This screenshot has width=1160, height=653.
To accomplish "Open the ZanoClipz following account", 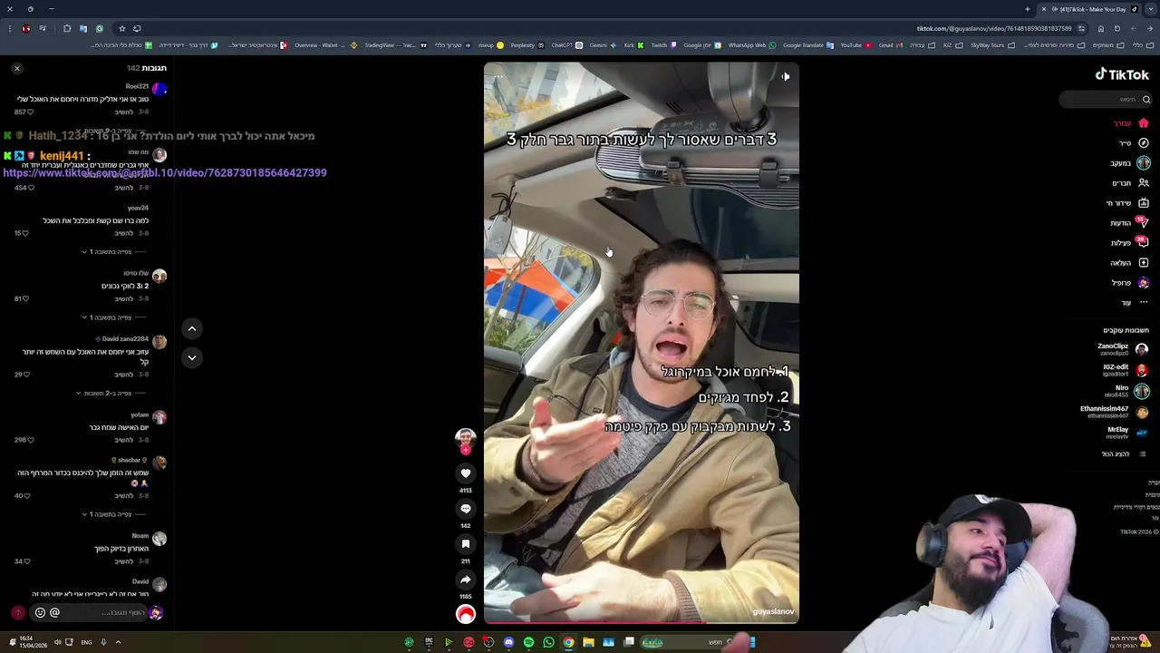I will [1122, 349].
